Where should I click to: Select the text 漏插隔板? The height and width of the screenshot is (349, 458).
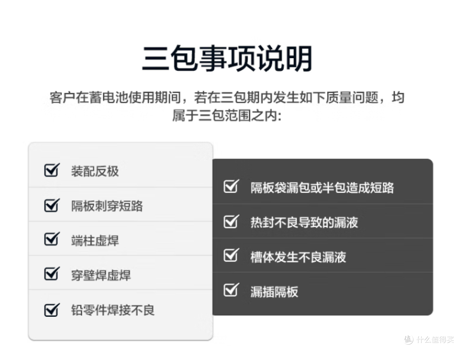[274, 292]
